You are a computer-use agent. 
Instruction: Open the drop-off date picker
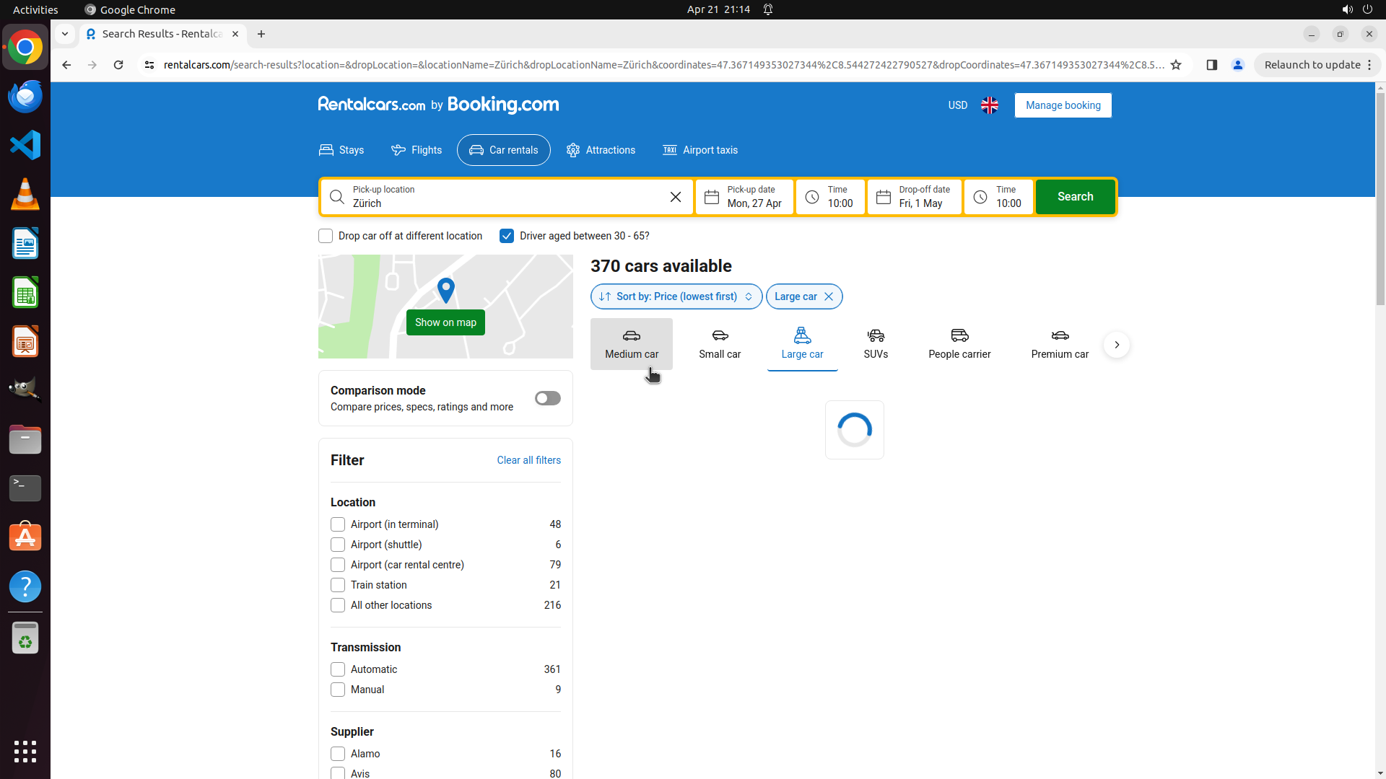[914, 197]
